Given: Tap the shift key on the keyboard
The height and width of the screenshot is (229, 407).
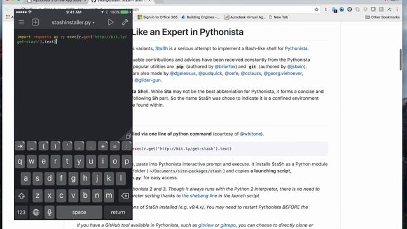Looking at the screenshot, I should [x=21, y=195].
